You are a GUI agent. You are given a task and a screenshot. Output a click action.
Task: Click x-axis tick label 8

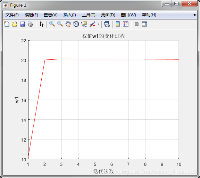[145, 164]
